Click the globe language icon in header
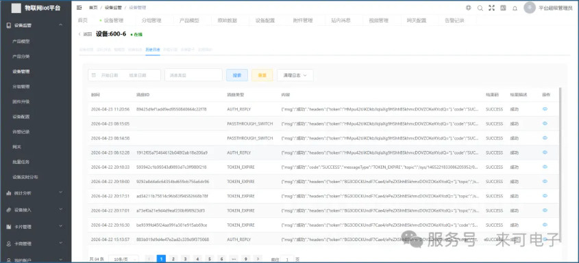Screen dimensions: 579x263 coord(468,8)
